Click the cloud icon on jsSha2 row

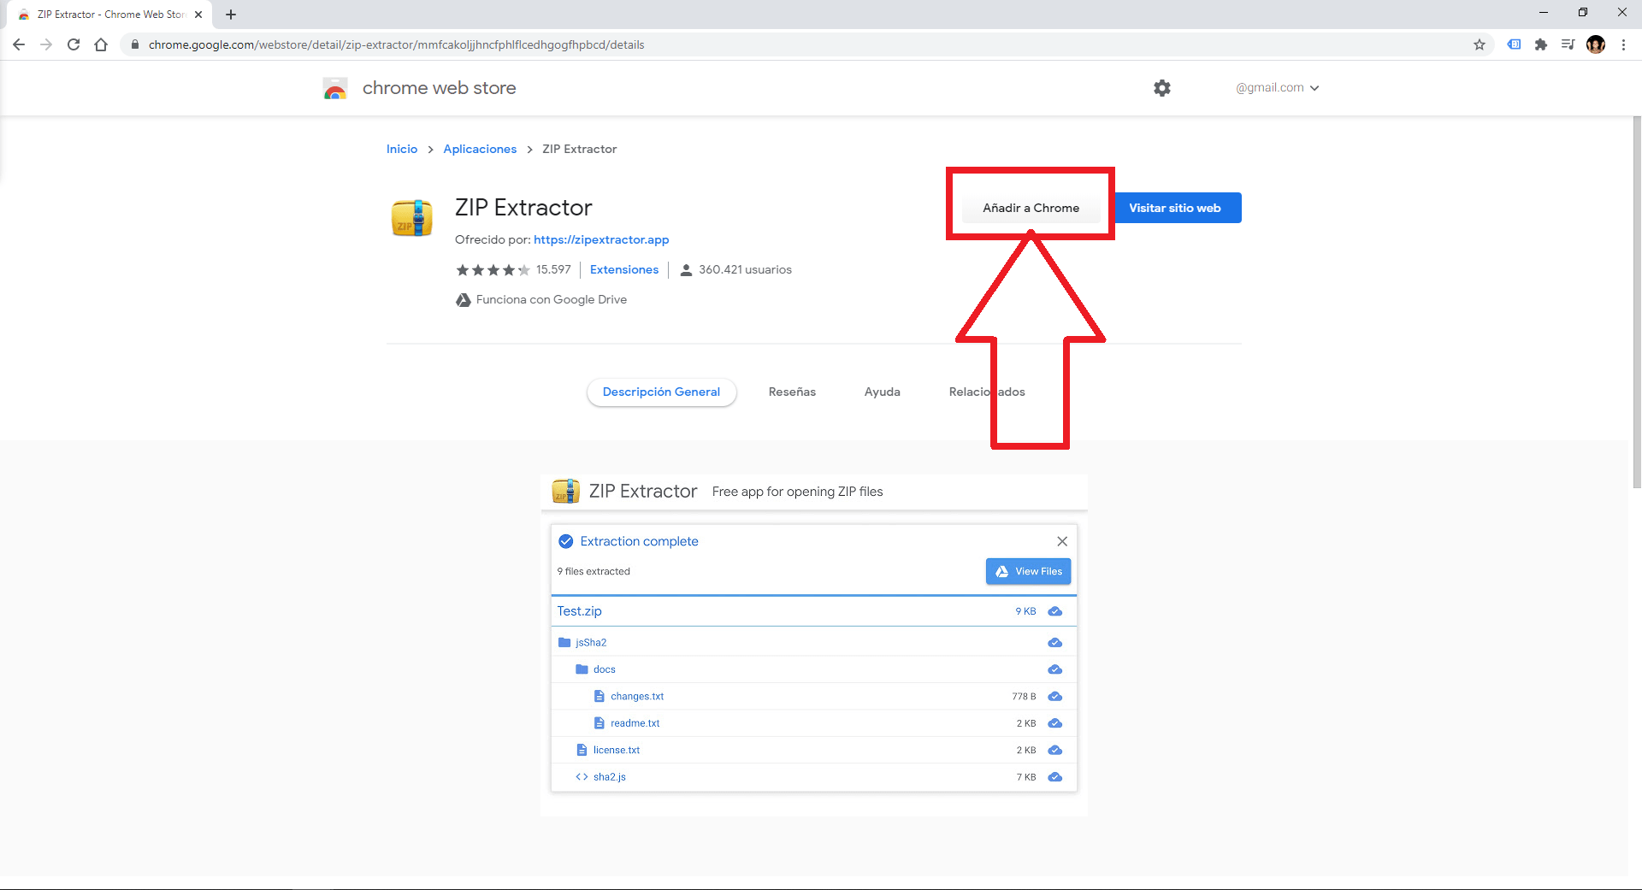tap(1055, 643)
